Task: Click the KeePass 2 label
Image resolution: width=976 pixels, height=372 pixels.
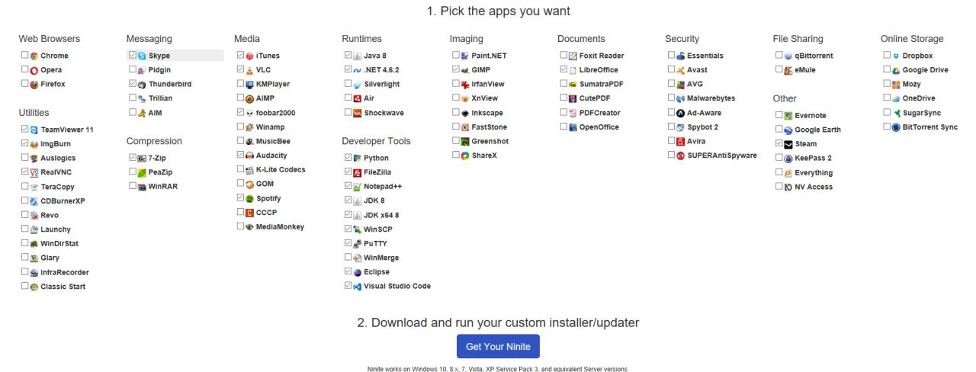Action: pyautogui.click(x=813, y=159)
